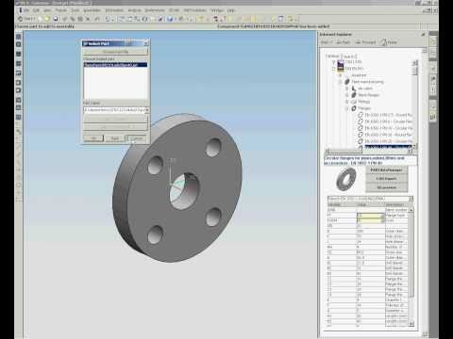This screenshot has width=453, height=339.
Task: Click the Start button in toolbar
Action: [26, 19]
